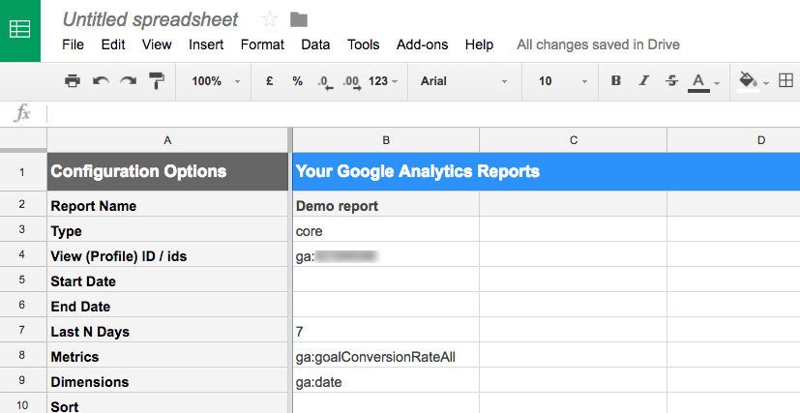This screenshot has width=800, height=413.
Task: Open the Insert menu
Action: [206, 44]
